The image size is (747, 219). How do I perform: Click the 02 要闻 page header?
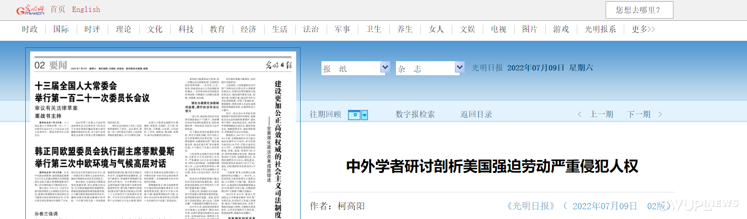51,65
